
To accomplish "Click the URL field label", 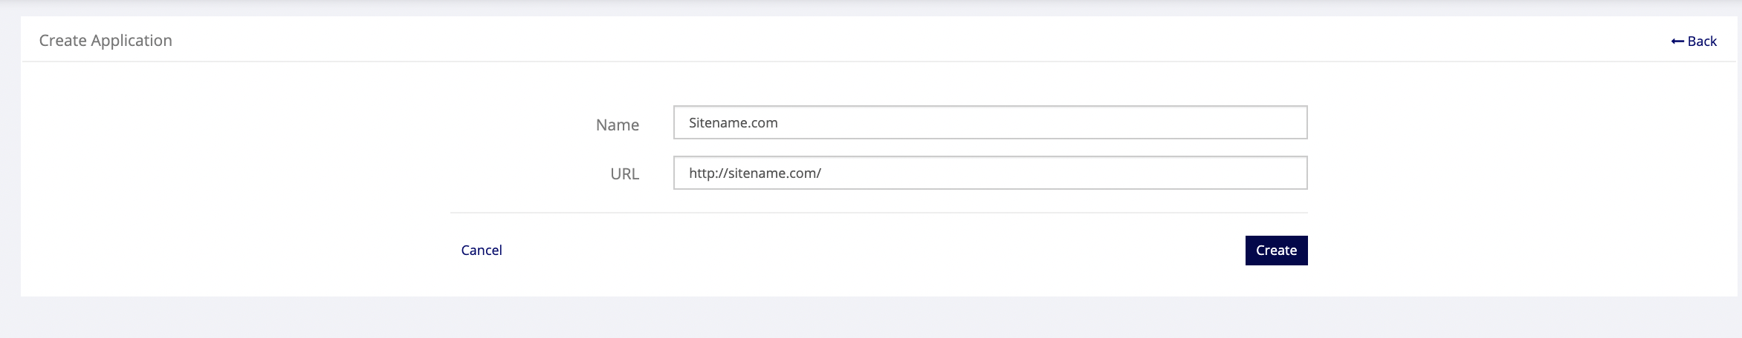I will pyautogui.click(x=624, y=174).
